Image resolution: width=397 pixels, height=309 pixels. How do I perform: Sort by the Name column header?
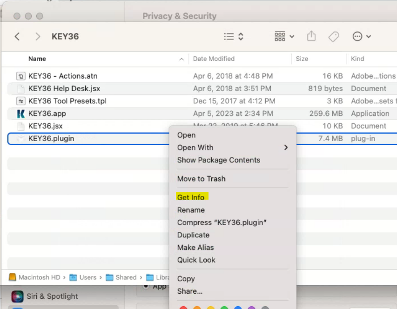pyautogui.click(x=37, y=59)
